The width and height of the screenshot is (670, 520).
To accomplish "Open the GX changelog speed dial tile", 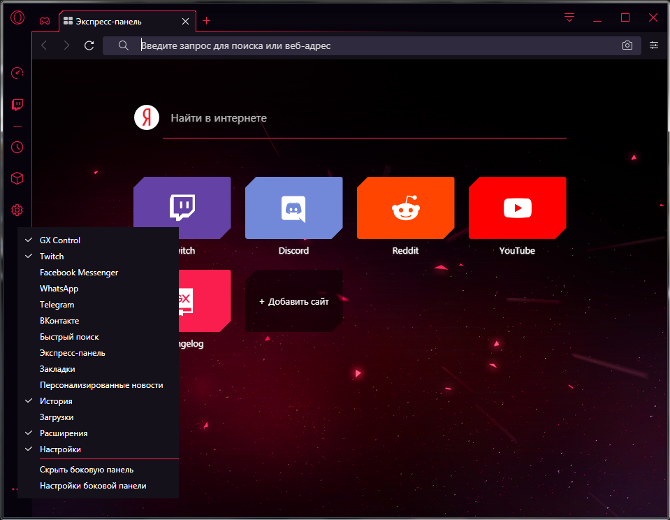I will [x=205, y=301].
